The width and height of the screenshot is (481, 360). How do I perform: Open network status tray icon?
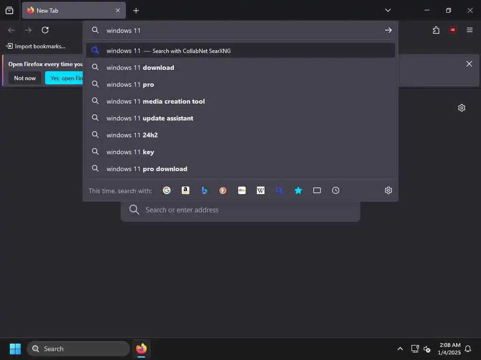[415, 349]
